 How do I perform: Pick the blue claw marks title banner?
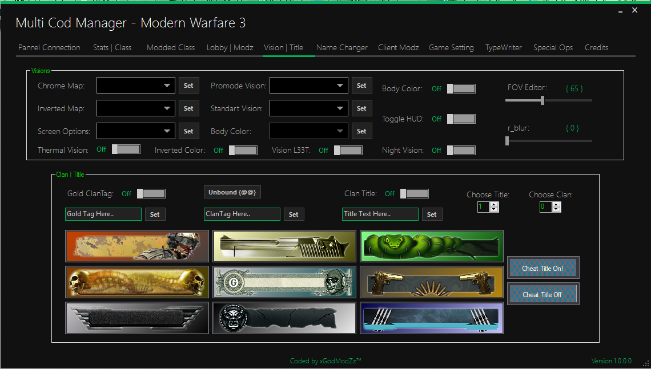click(432, 318)
